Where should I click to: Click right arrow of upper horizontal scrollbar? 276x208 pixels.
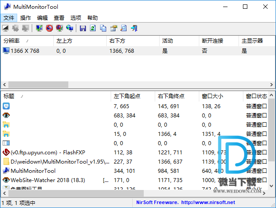(x=272, y=84)
